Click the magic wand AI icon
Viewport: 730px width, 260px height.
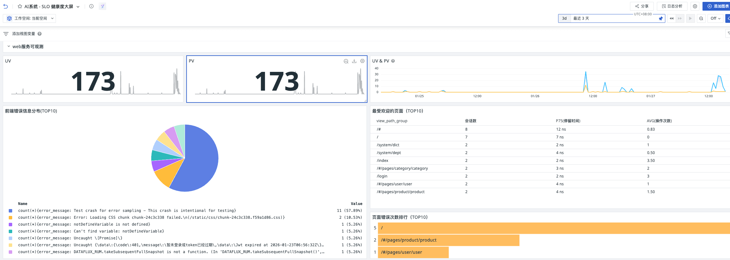pyautogui.click(x=102, y=6)
